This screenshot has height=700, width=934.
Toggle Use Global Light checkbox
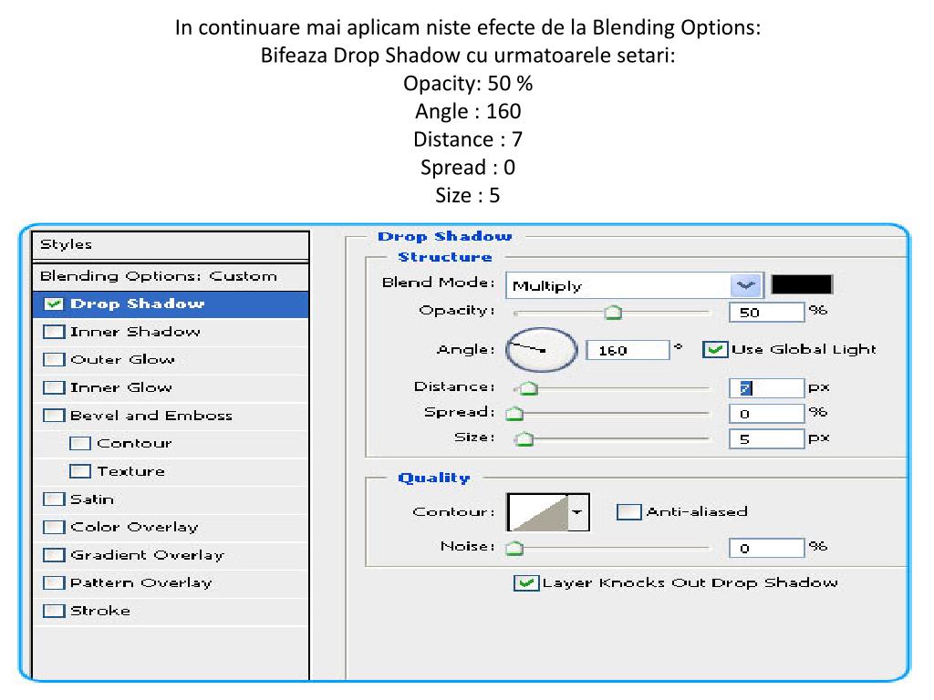[x=715, y=349]
